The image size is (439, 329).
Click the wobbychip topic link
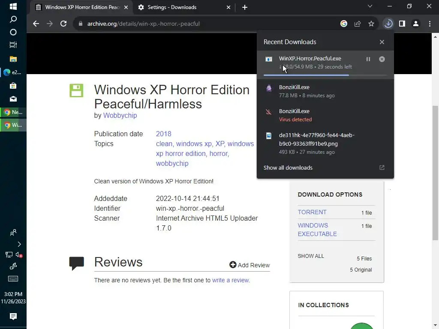tap(172, 163)
